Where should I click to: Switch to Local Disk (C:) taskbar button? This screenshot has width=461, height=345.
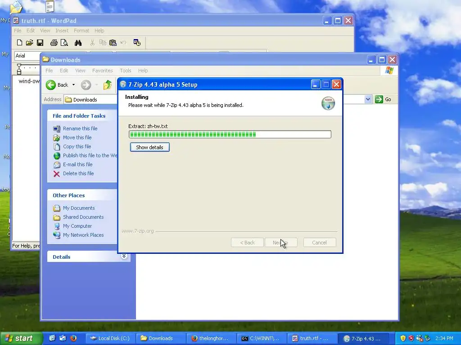[x=111, y=339]
